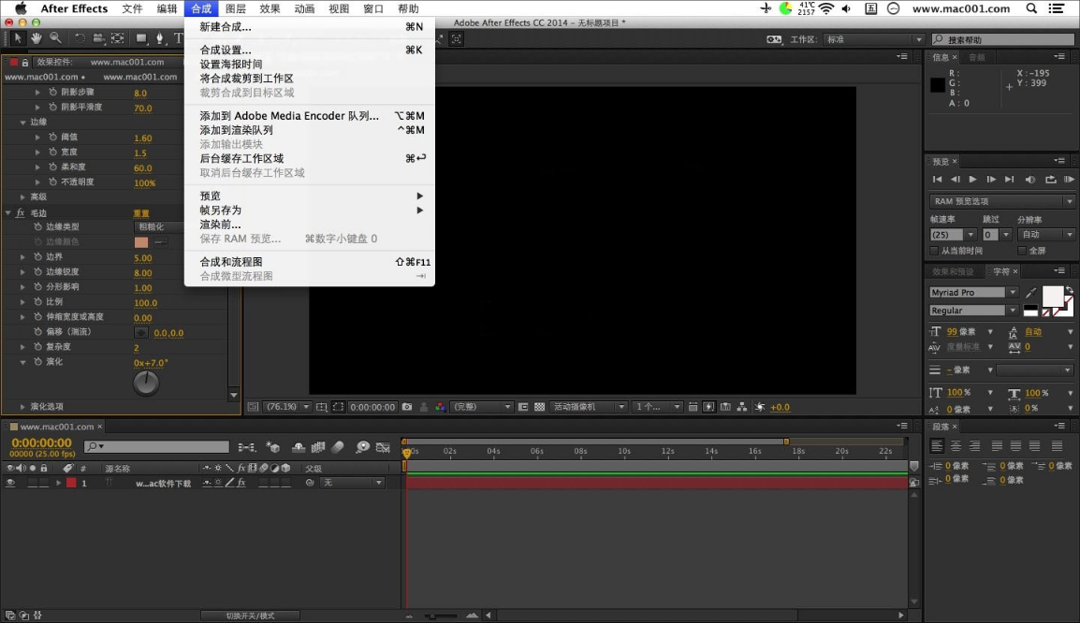Click the 边缘颜色 color swatch
The width and height of the screenshot is (1080, 623).
click(x=141, y=242)
